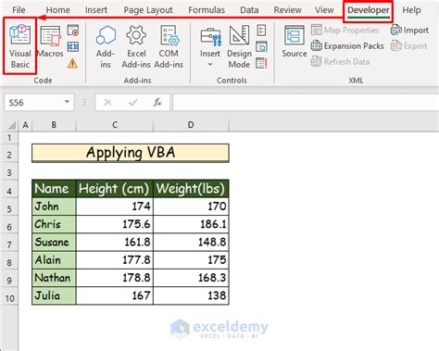439x351 pixels.
Task: Click Import XML button
Action: pos(409,31)
